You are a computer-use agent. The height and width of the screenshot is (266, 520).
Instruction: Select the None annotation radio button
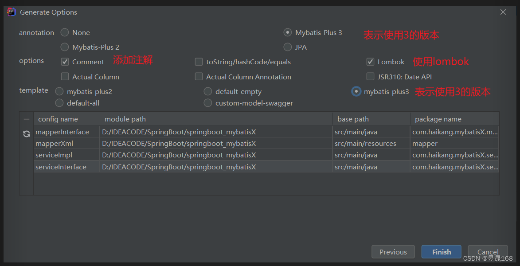coord(65,32)
